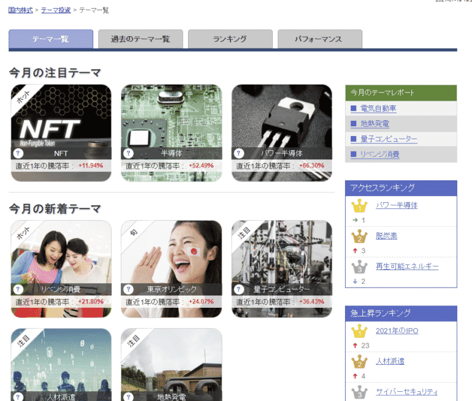Click the アクセスランキング header
472x401 pixels.
401,188
